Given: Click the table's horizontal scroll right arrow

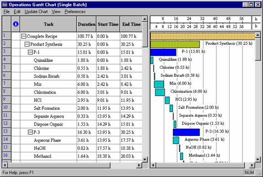Looking at the screenshot, I should tap(139, 165).
